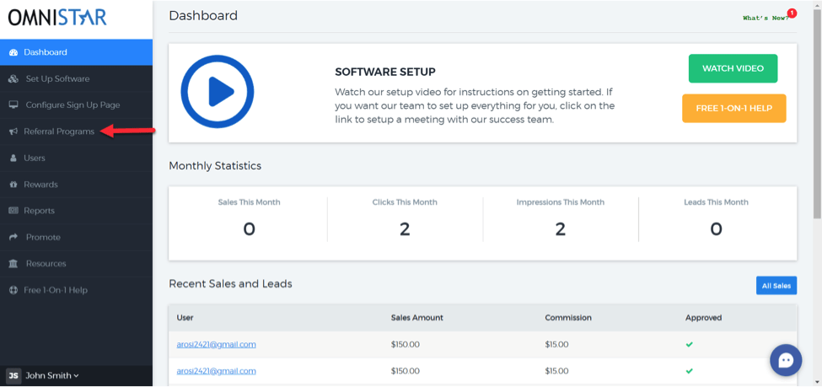Screen dimensions: 822x387
Task: Click the Reports icon in the sidebar
Action: [x=13, y=211]
